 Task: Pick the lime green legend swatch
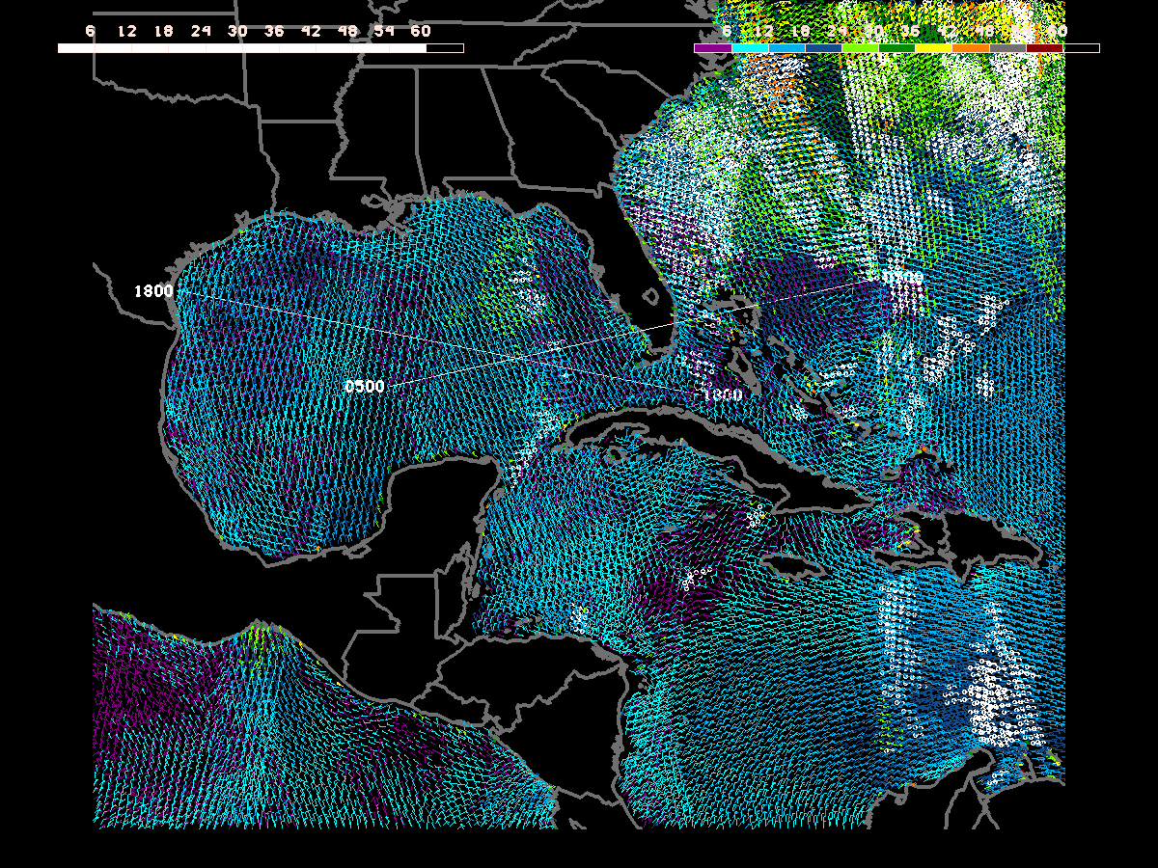860,47
